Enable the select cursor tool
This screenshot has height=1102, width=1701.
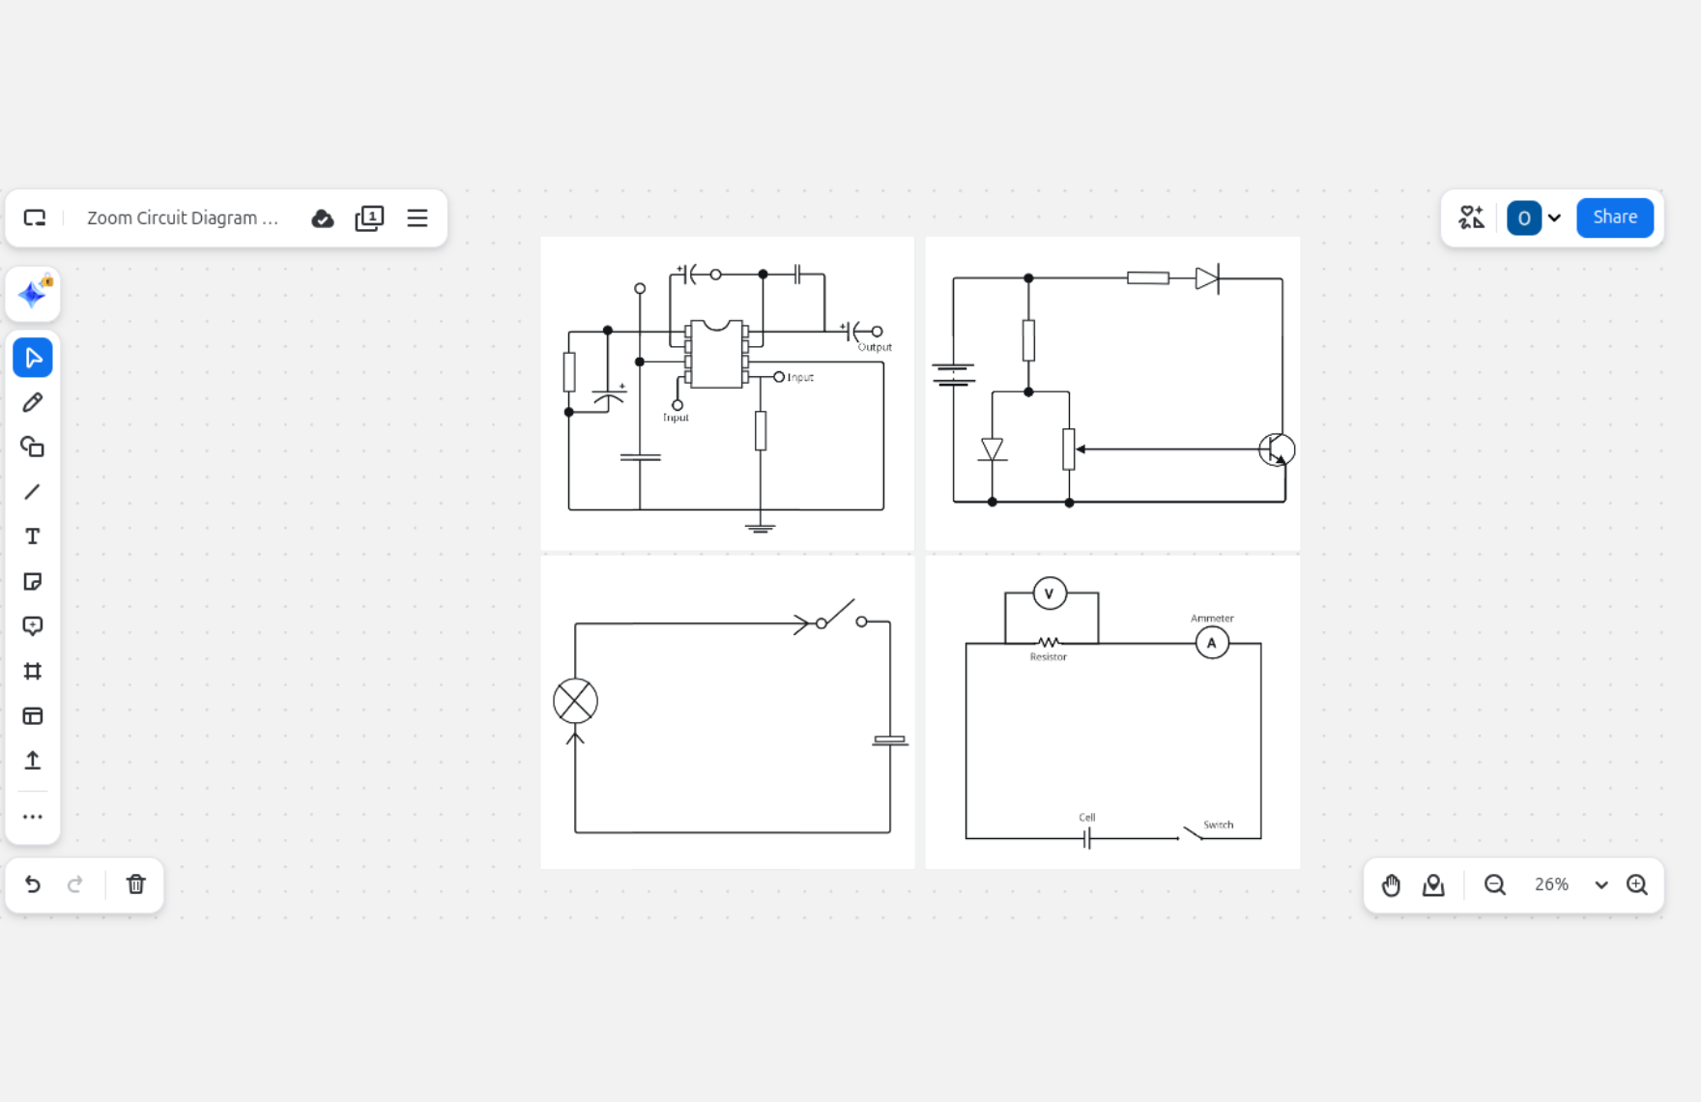(33, 358)
